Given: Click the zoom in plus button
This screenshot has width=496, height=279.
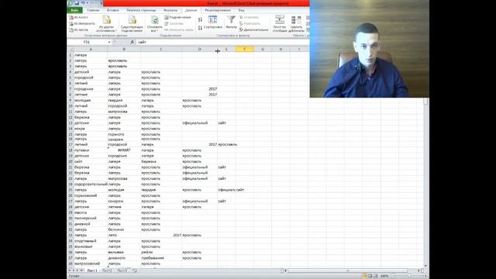Looking at the screenshot, I should tap(425, 276).
